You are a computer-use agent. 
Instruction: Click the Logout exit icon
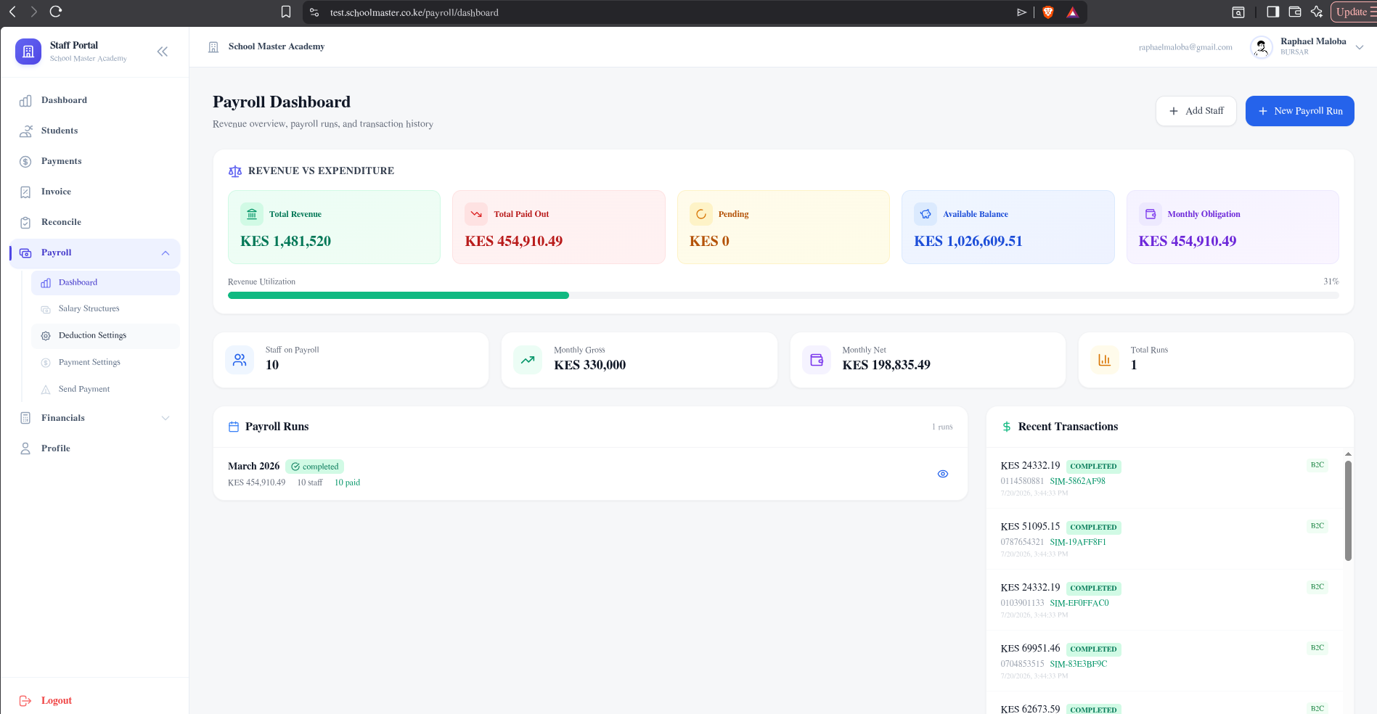tap(25, 701)
